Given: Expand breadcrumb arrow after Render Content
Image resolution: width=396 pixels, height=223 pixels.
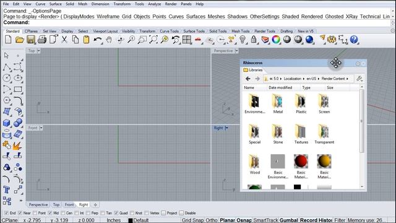Looking at the screenshot, I should [347, 79].
